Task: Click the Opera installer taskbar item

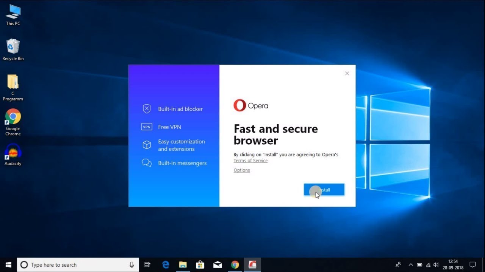Action: [252, 265]
